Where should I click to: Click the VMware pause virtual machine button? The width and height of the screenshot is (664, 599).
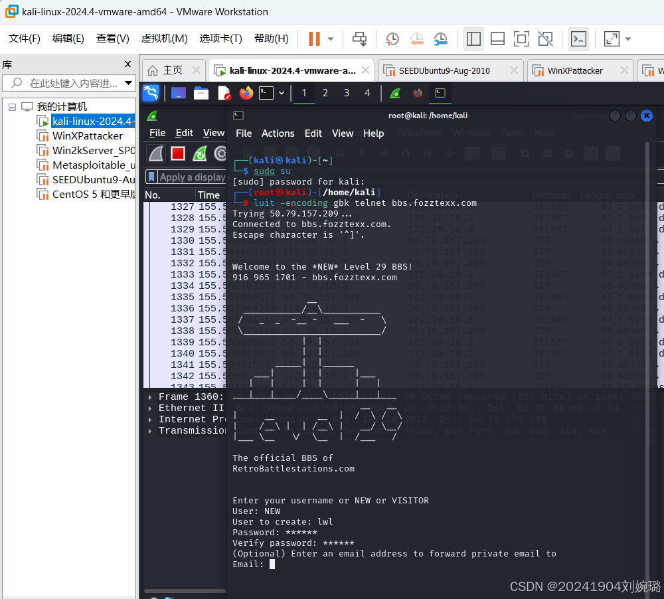(314, 39)
